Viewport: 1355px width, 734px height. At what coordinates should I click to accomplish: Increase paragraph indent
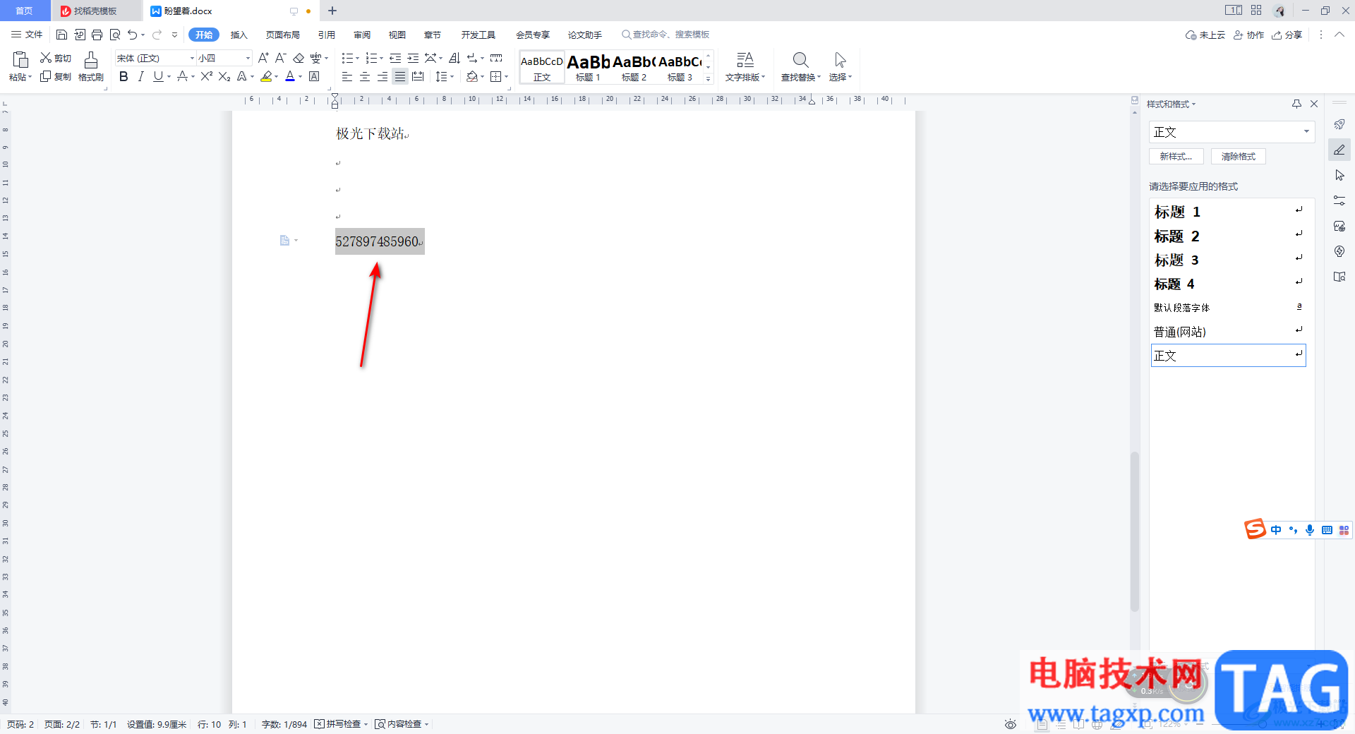[413, 58]
